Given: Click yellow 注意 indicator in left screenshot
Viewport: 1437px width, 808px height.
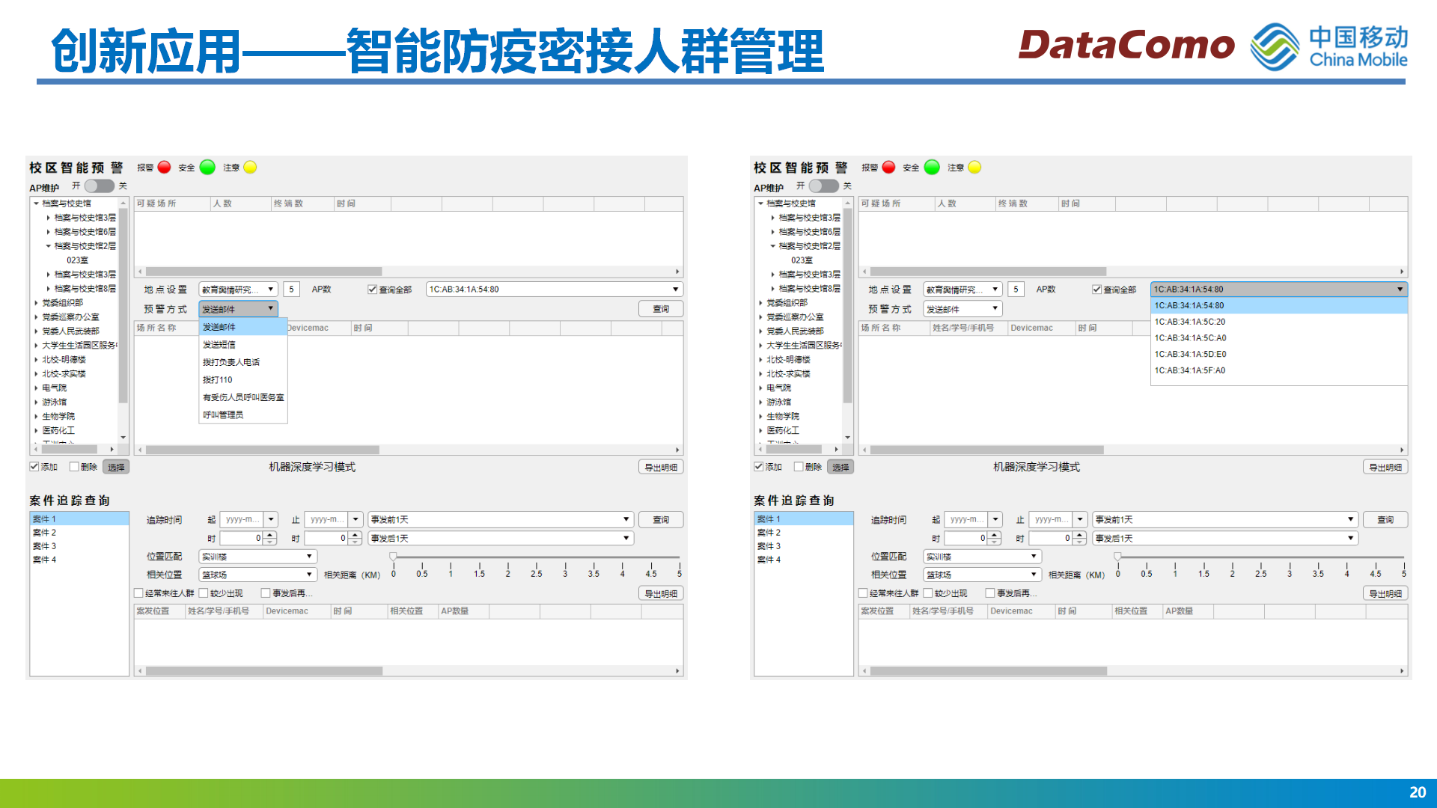Looking at the screenshot, I should click(x=251, y=167).
